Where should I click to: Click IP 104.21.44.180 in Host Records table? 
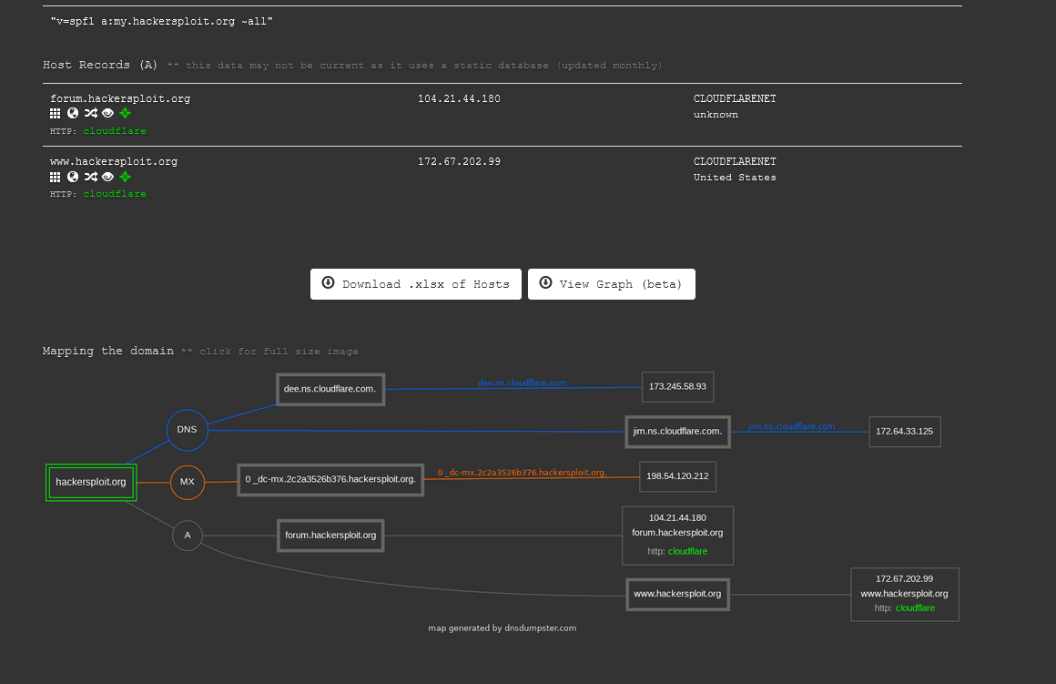[x=459, y=98]
